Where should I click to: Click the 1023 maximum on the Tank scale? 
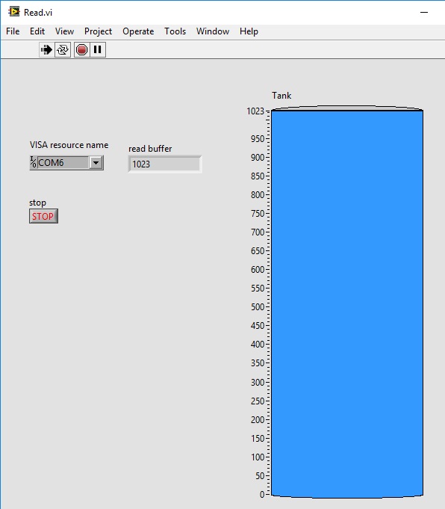(255, 111)
